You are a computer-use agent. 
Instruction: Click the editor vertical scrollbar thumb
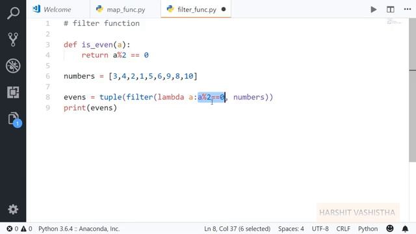click(412, 90)
